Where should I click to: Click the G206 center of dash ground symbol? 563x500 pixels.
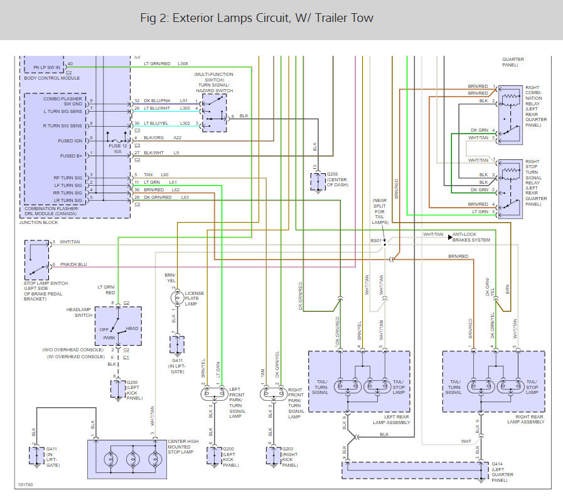tap(318, 182)
